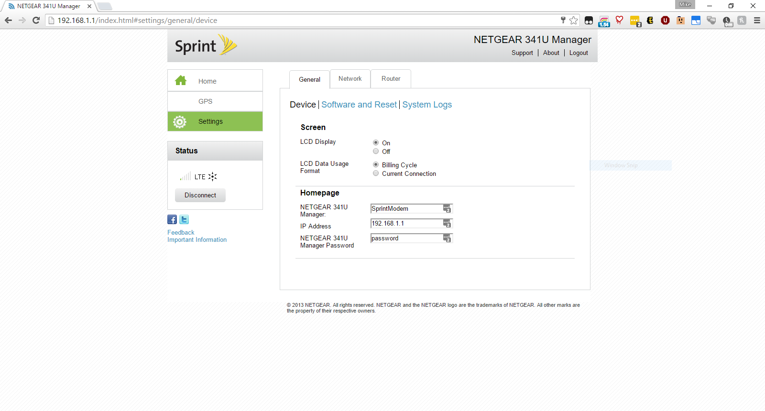Switch to the Router tab
The height and width of the screenshot is (411, 765).
tap(391, 78)
